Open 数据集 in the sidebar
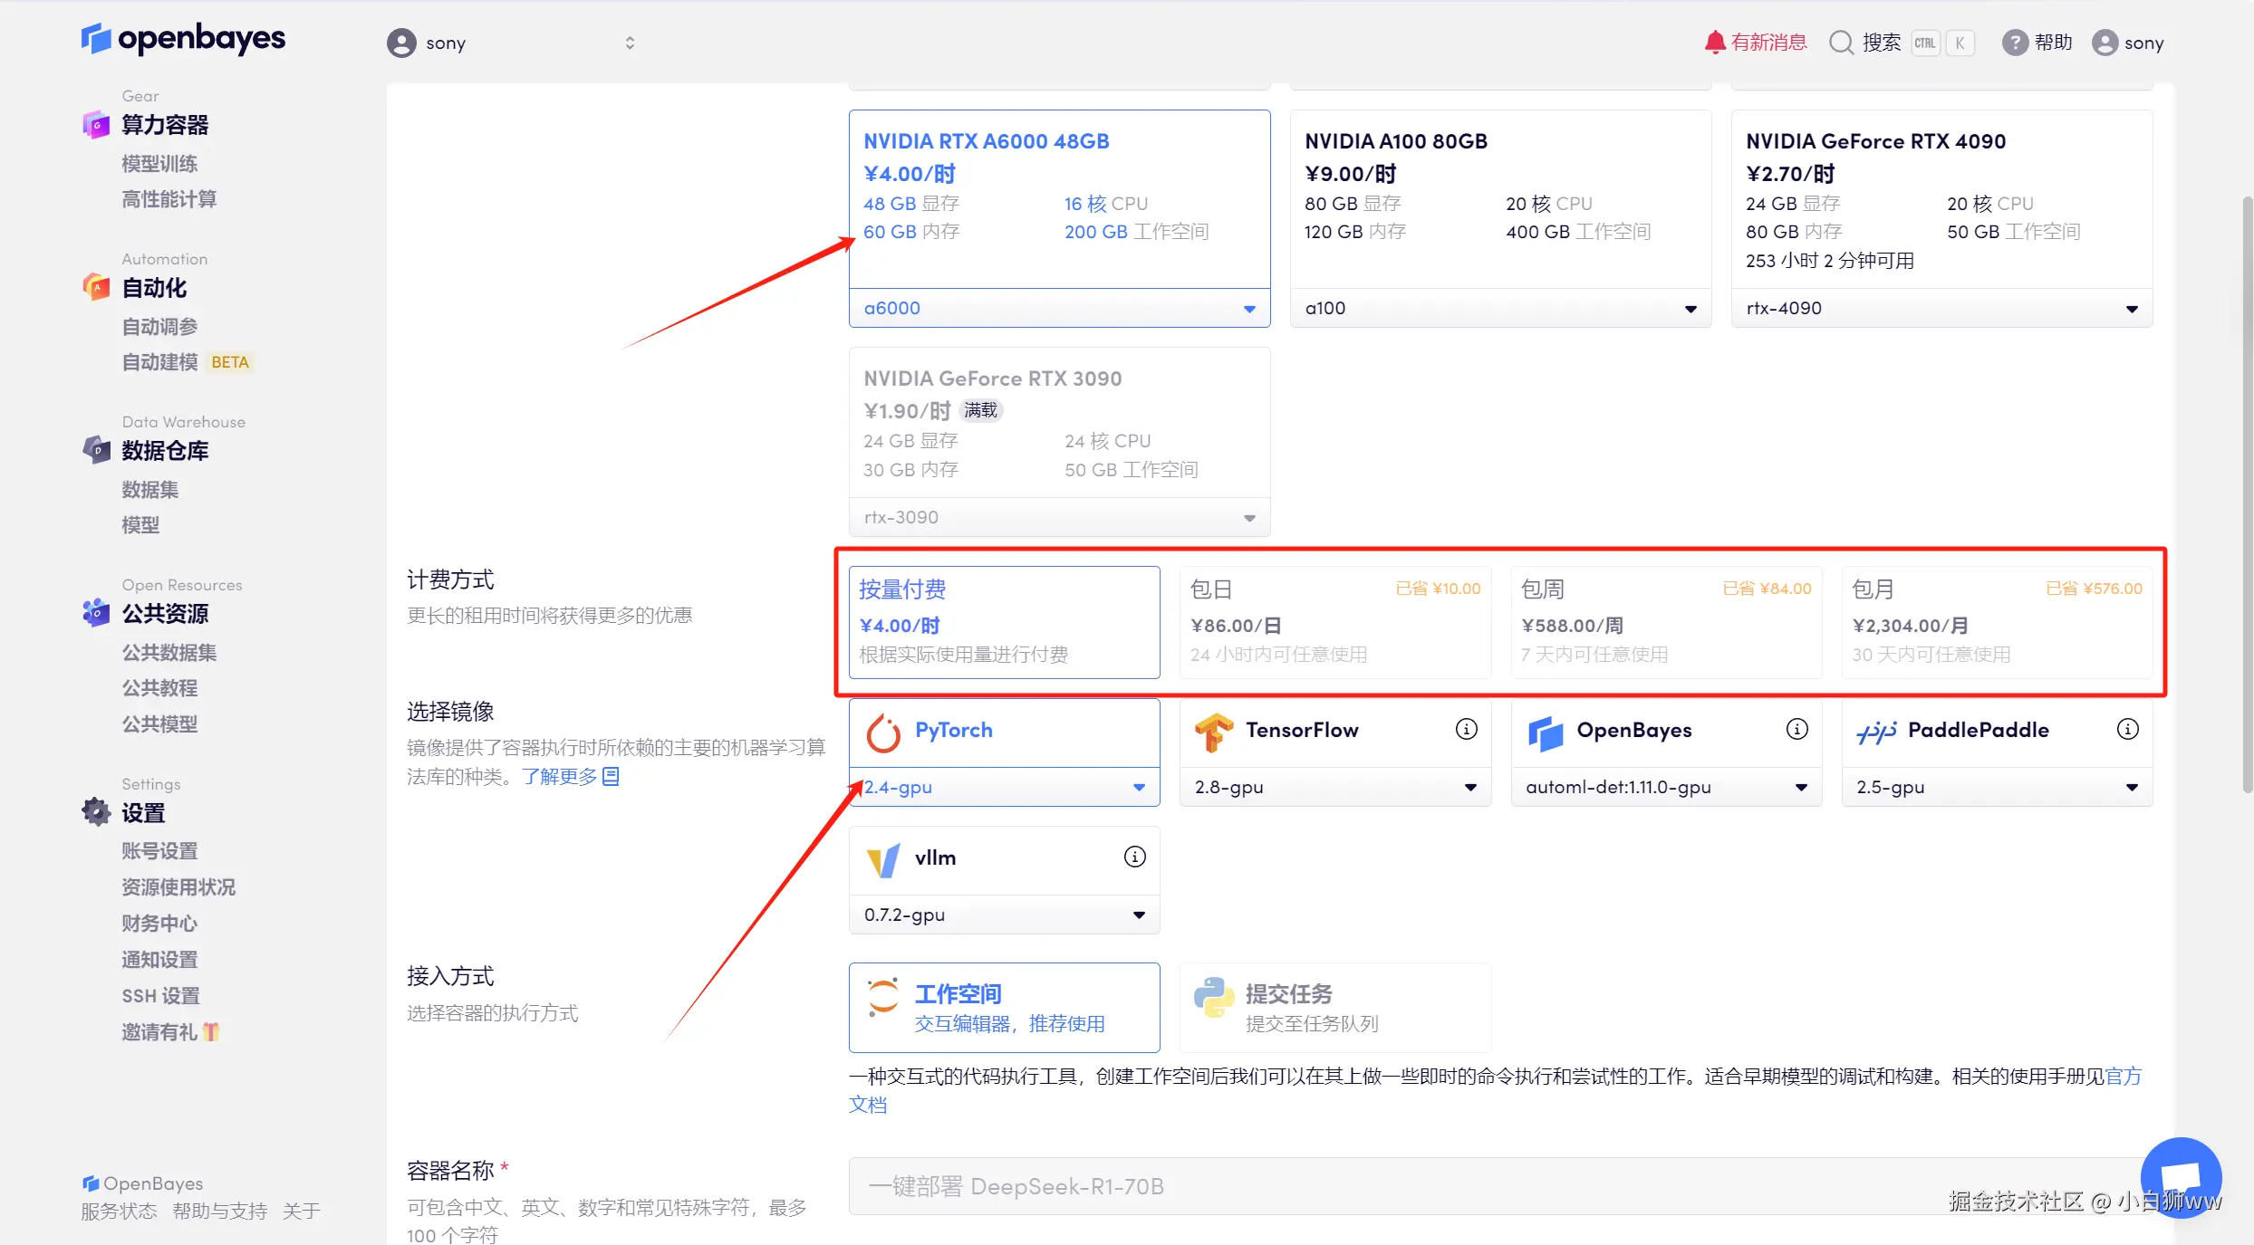2254x1245 pixels. click(x=150, y=490)
